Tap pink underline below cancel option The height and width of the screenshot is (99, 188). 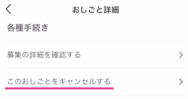pyautogui.click(x=59, y=88)
